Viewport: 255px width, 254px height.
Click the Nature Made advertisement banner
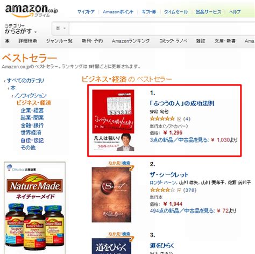click(x=34, y=208)
